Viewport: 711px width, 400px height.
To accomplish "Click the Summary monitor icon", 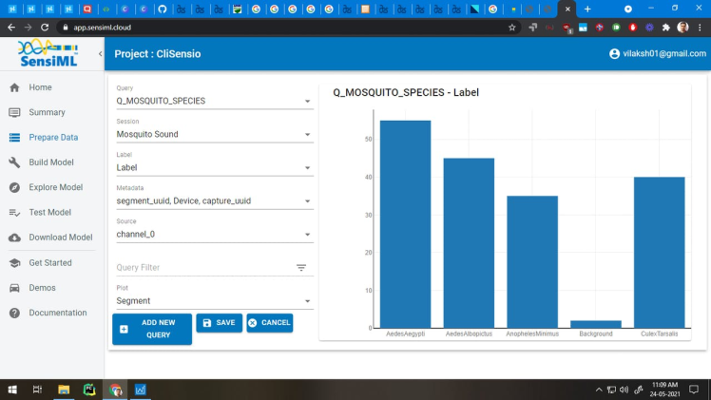I will 14,112.
